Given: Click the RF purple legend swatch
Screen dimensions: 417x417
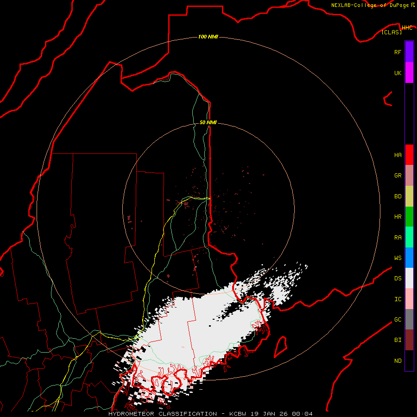Looking at the screenshot, I should pos(409,52).
